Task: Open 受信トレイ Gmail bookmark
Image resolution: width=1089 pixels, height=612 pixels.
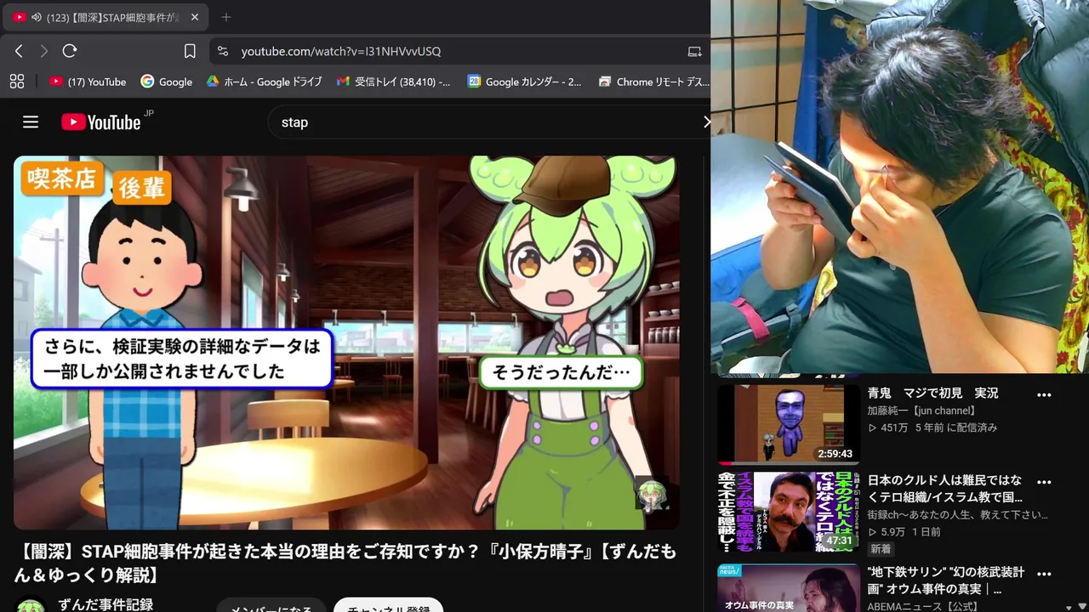Action: (393, 82)
